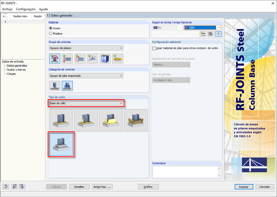This screenshot has width=277, height=197.
Task: Click the new national annex icon
Action: (203, 34)
